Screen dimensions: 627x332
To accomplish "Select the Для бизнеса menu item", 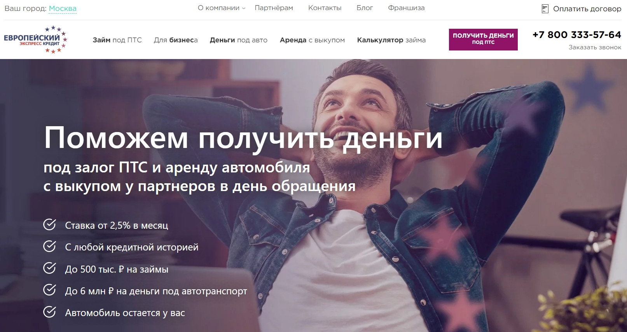I will [x=176, y=40].
